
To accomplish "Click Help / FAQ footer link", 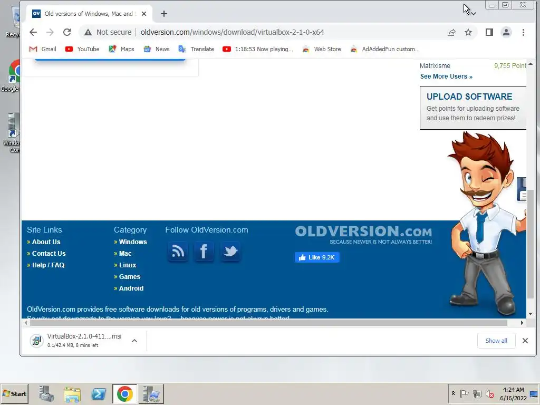I will click(x=48, y=265).
